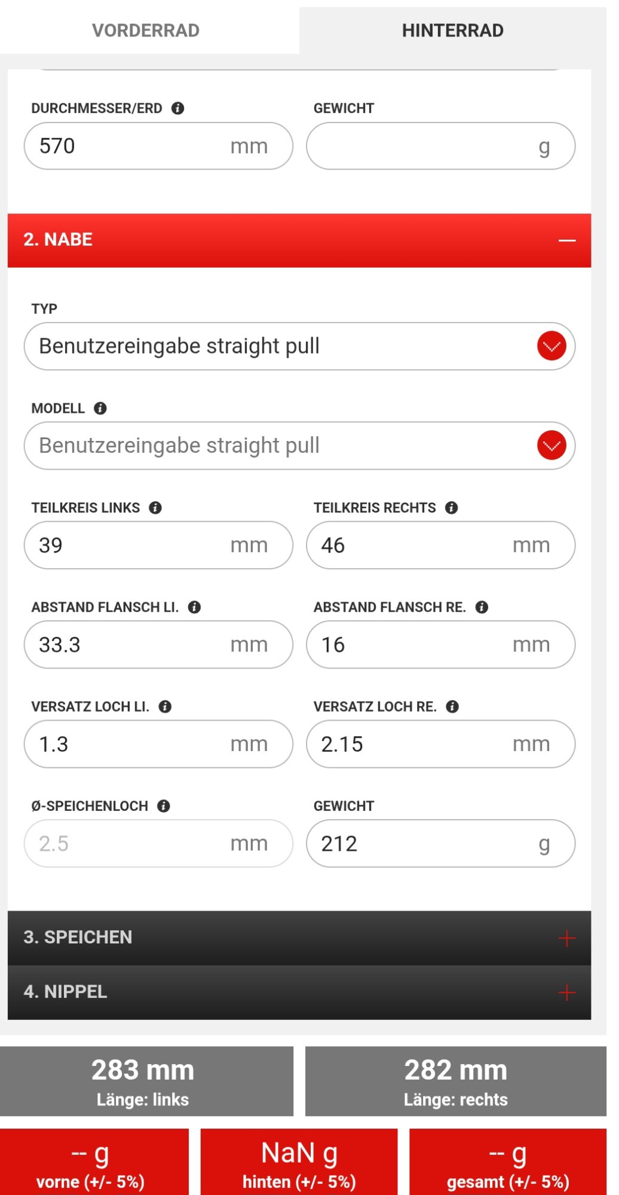Open info for Abstand Flansch Re.
619x1195 pixels.
pos(482,607)
